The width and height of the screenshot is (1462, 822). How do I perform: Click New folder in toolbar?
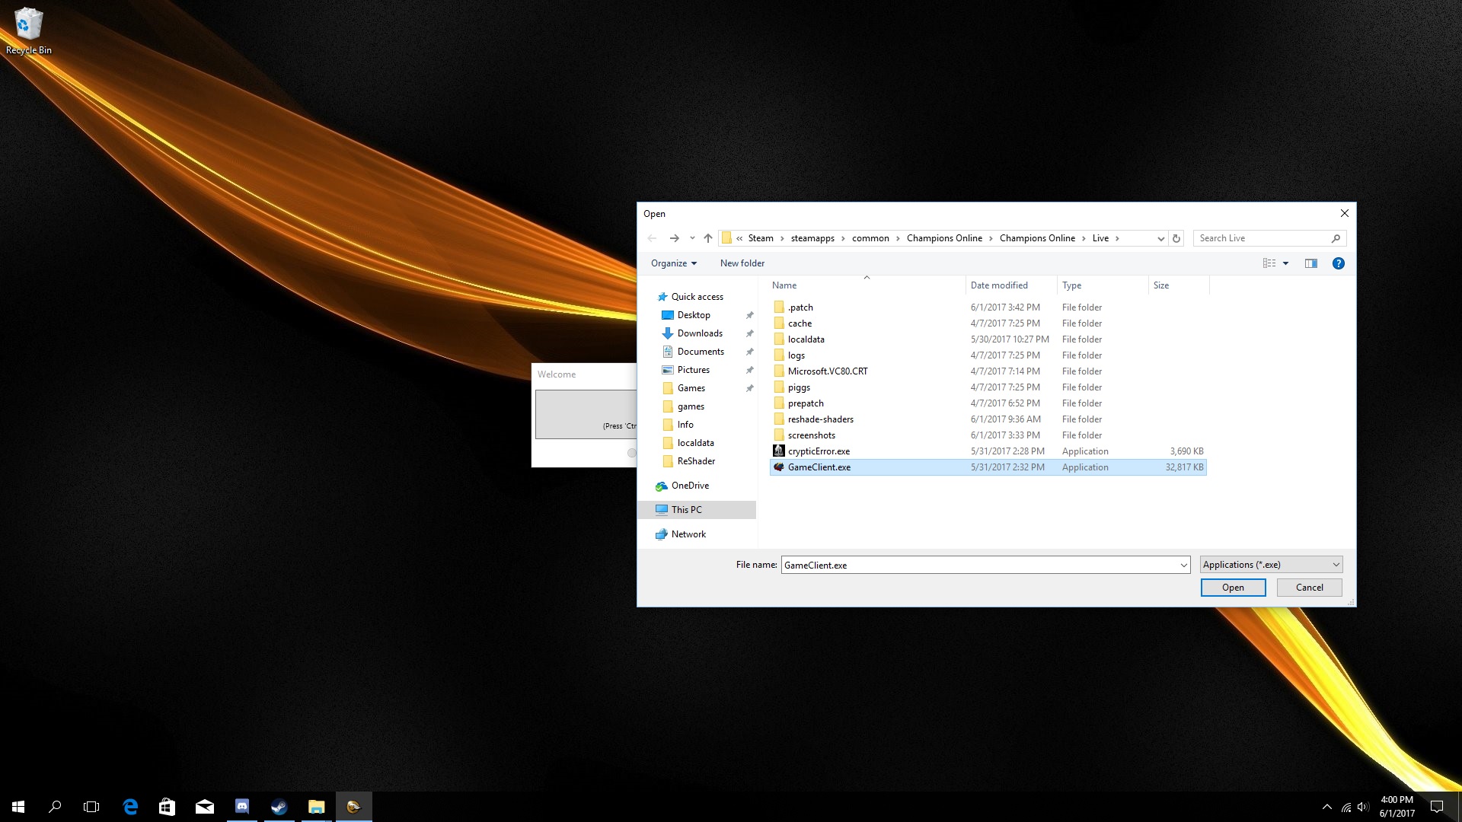[742, 263]
